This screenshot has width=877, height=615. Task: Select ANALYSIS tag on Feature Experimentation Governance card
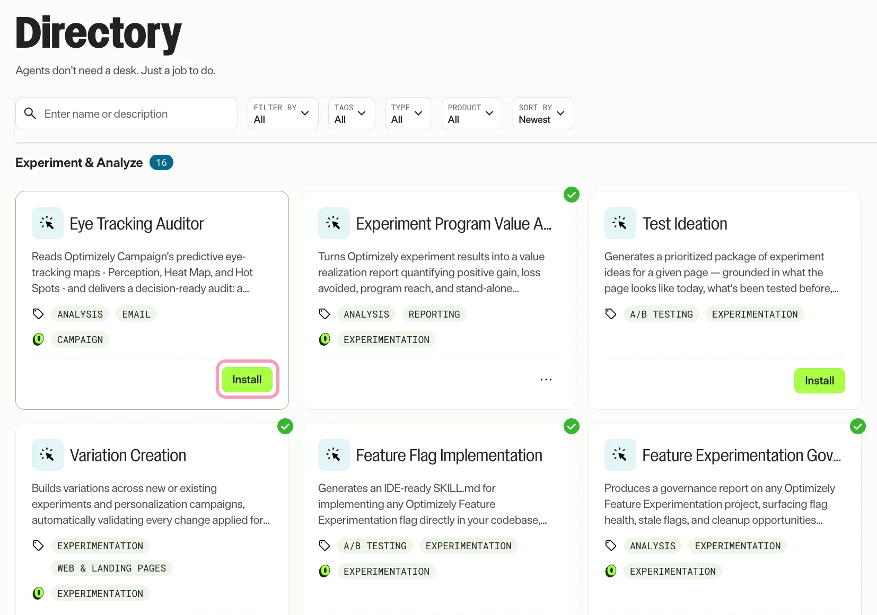(653, 546)
